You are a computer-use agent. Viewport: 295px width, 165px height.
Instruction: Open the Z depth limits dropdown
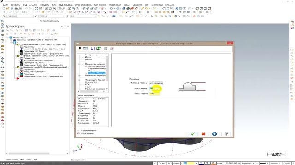pyautogui.click(x=156, y=83)
